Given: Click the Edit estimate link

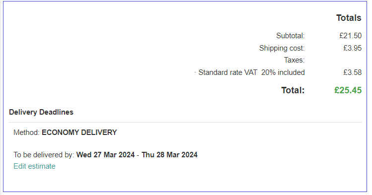Looking at the screenshot, I should point(34,166).
